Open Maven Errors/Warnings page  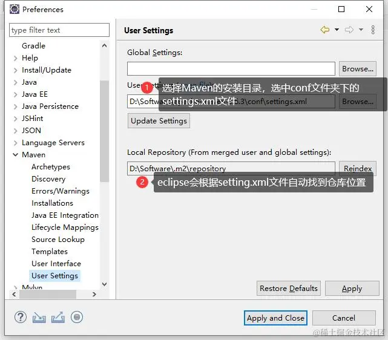click(61, 191)
